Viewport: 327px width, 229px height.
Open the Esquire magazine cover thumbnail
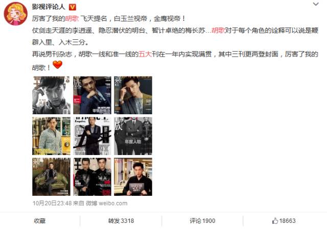[x=92, y=136]
